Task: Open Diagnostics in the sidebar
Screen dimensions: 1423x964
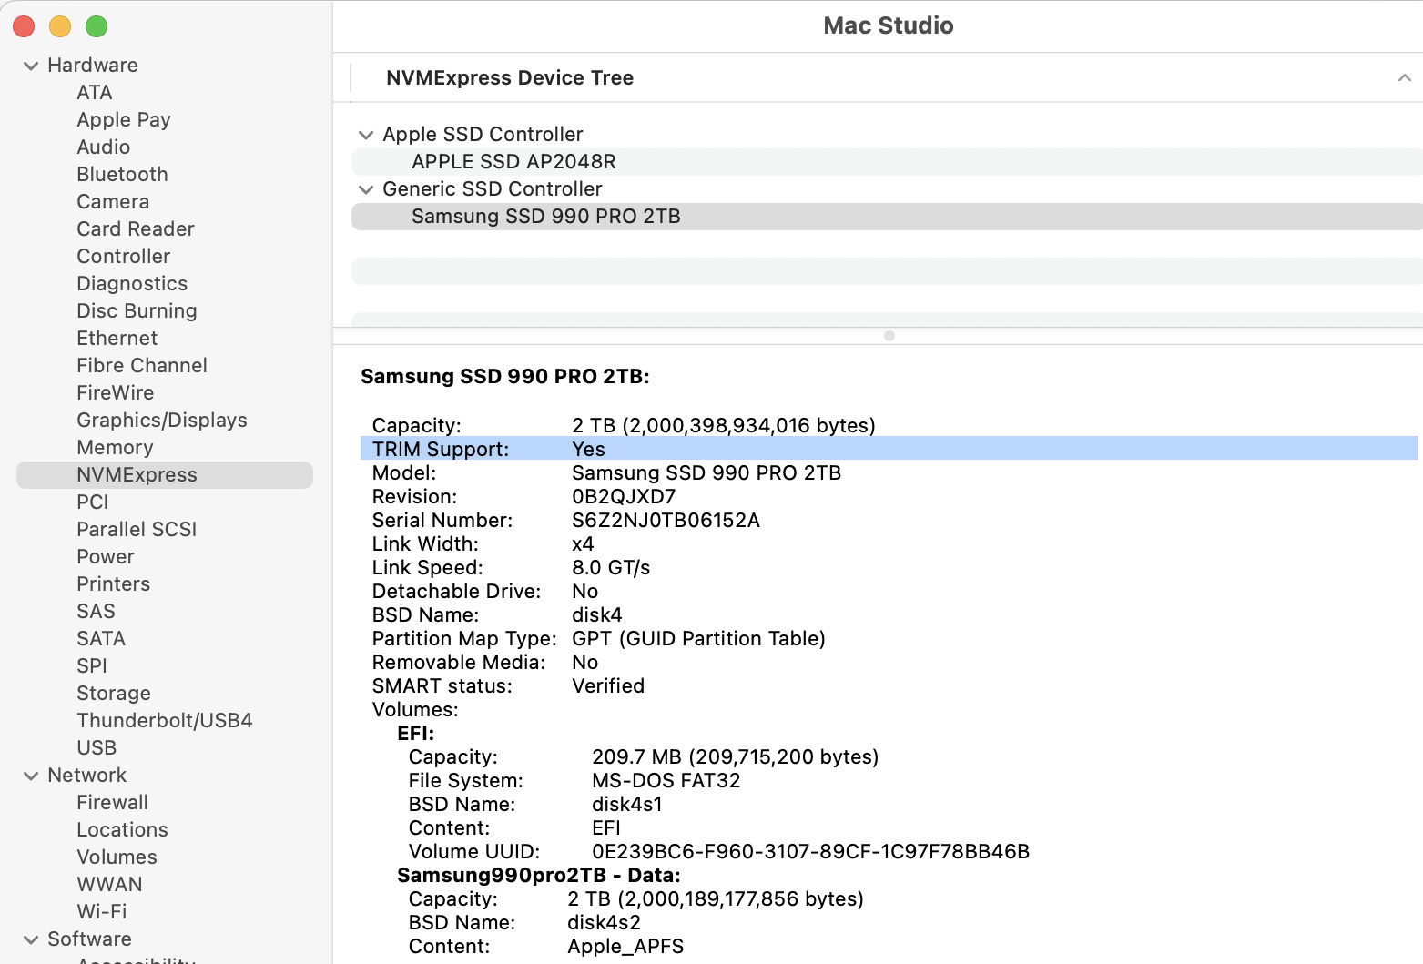Action: [132, 284]
